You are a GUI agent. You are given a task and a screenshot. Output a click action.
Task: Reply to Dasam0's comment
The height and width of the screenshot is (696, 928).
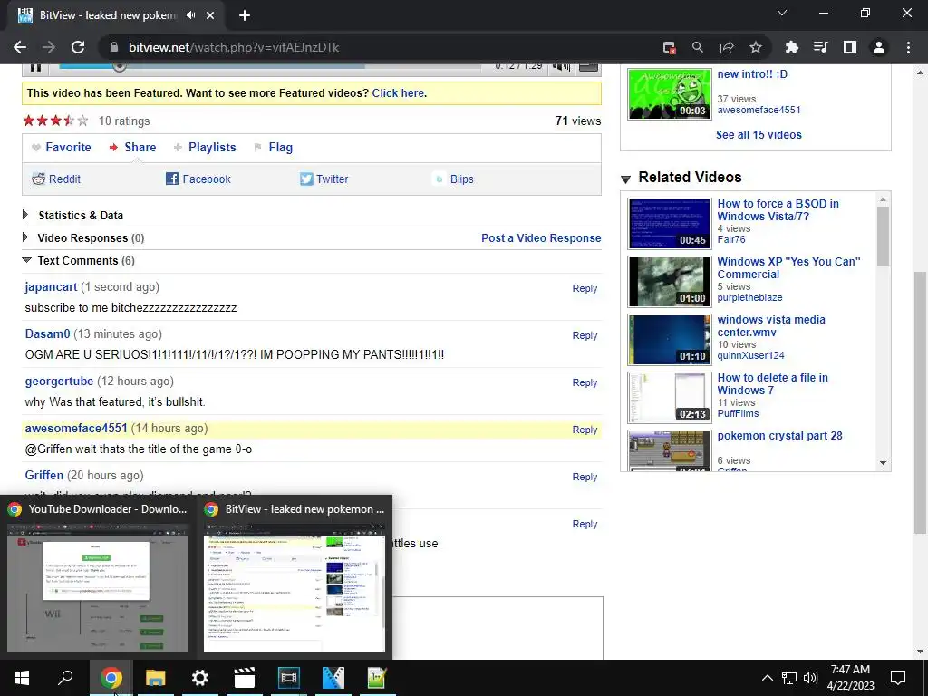pyautogui.click(x=585, y=335)
